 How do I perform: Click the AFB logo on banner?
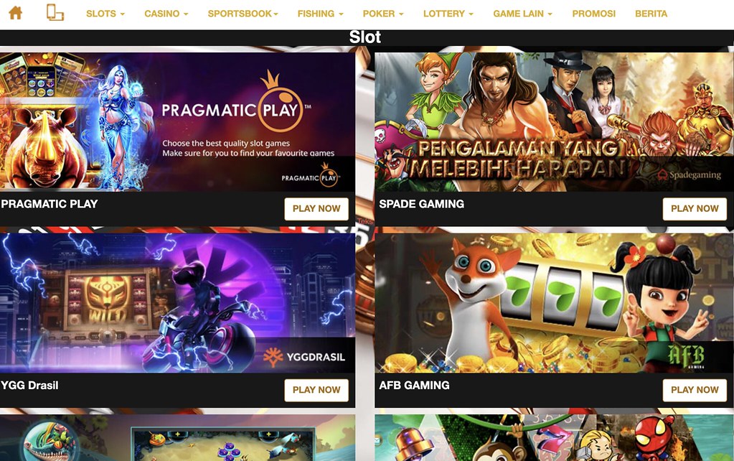click(x=686, y=356)
